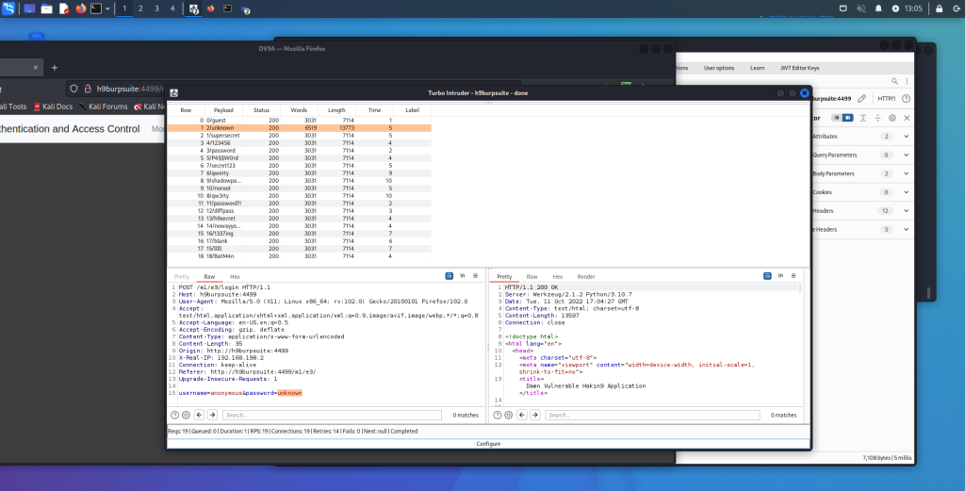The image size is (965, 491).
Task: Select the 18/BatM4n result row
Action: [x=299, y=256]
